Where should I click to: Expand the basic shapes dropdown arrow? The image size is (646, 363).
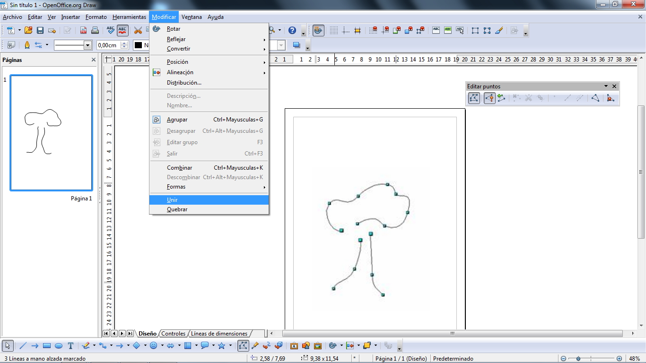[x=145, y=346]
